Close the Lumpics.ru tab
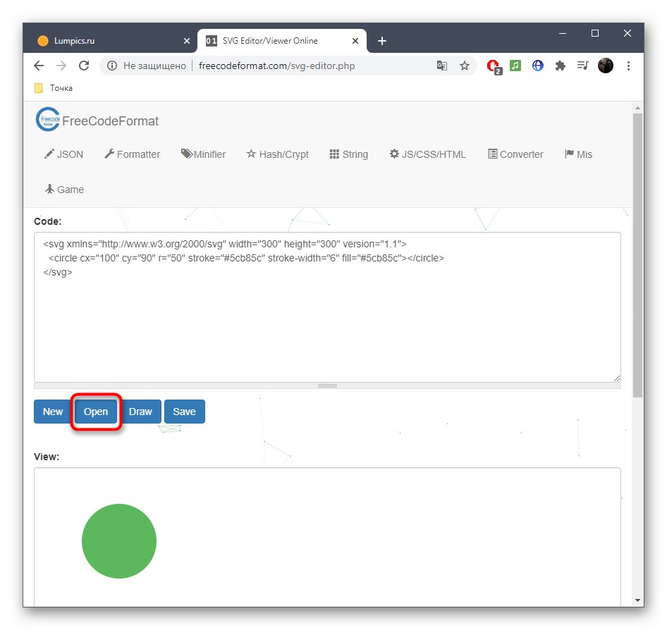 click(x=187, y=41)
